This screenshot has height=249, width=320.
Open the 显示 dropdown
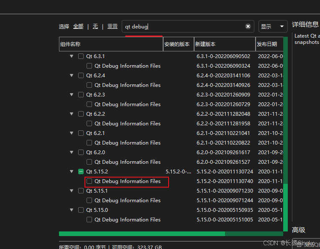[x=273, y=26]
